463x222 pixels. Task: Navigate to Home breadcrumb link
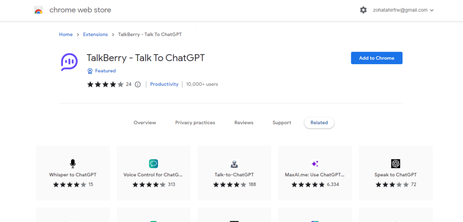[66, 34]
